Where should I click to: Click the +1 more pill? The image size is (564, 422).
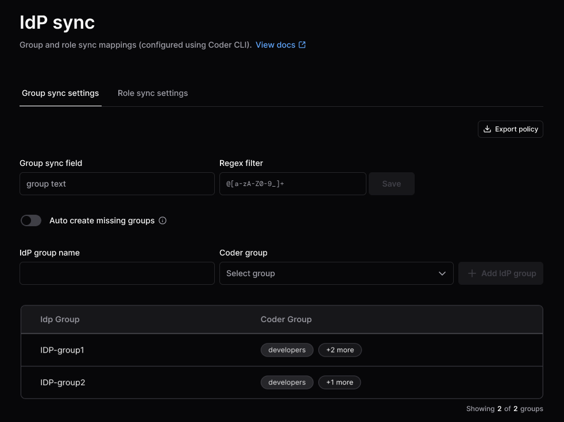pyautogui.click(x=339, y=382)
